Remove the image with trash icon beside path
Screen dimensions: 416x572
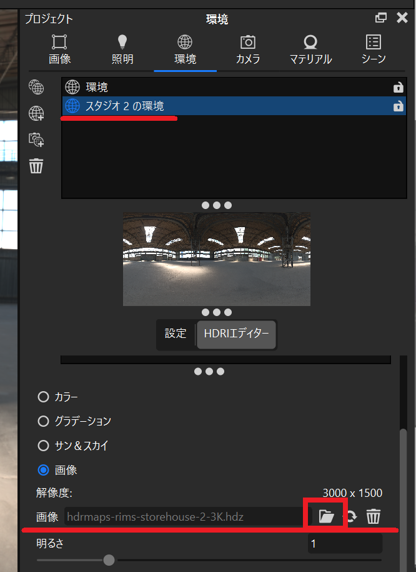point(373,516)
